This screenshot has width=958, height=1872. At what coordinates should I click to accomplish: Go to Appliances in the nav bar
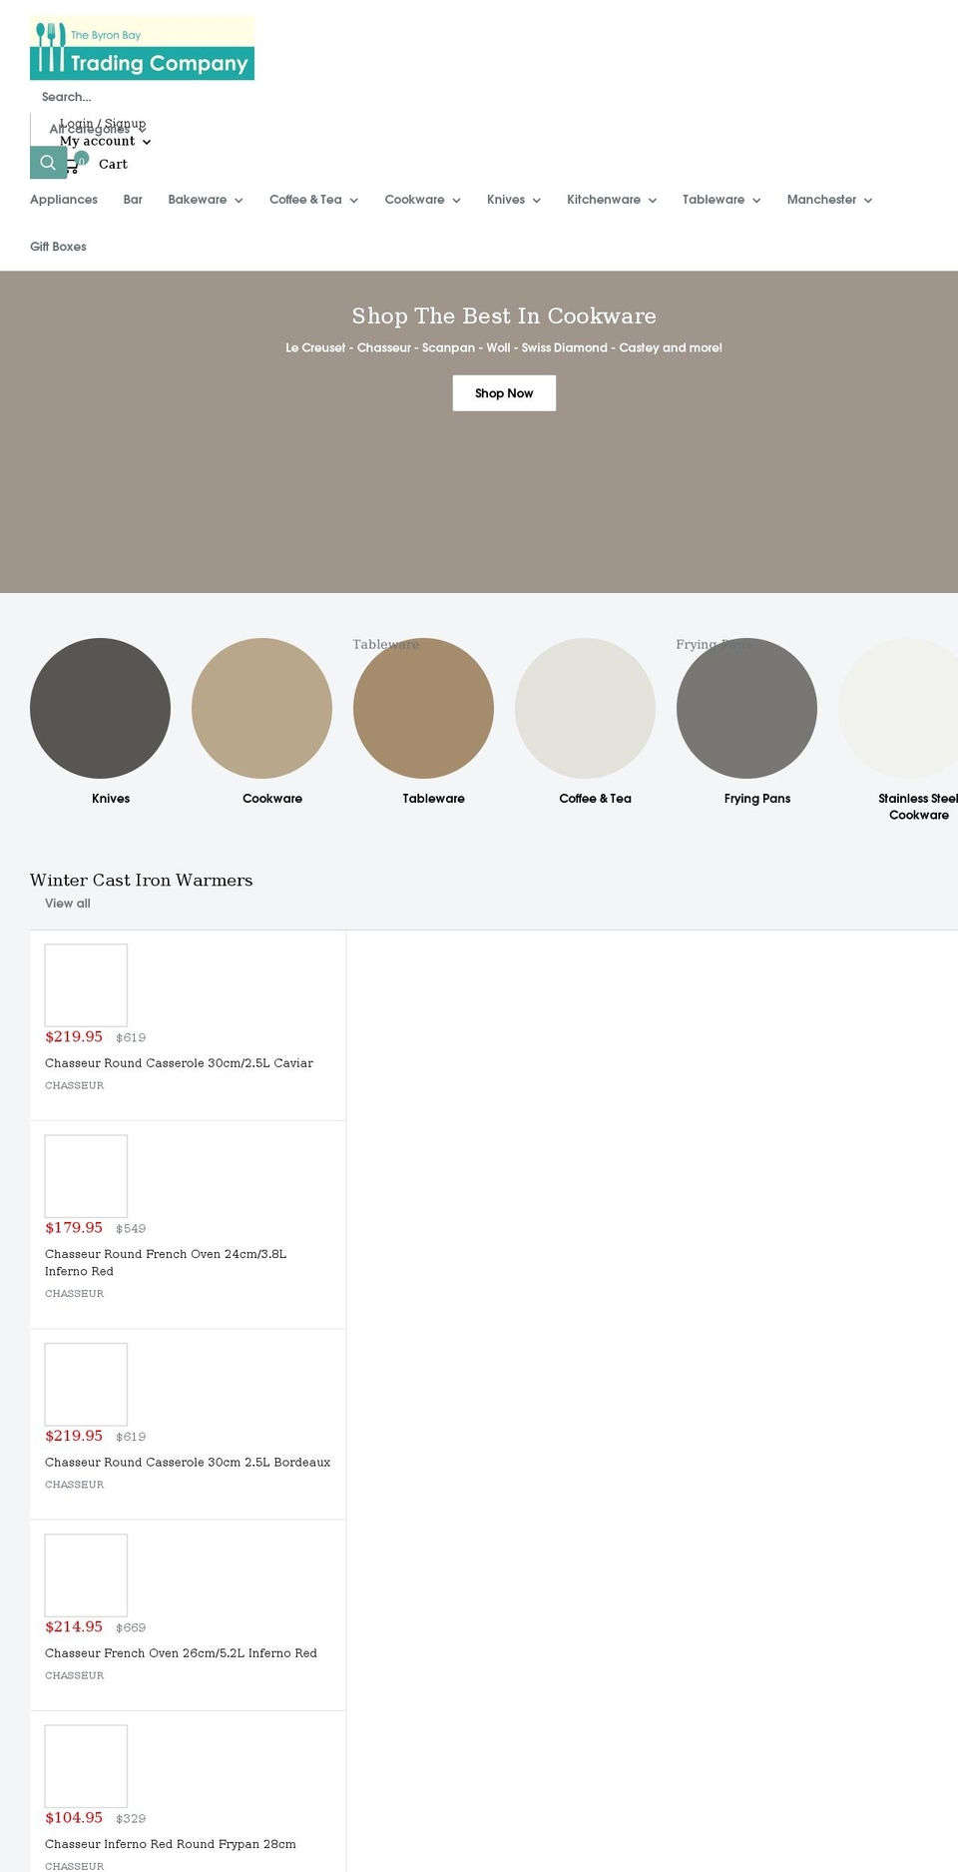point(64,200)
